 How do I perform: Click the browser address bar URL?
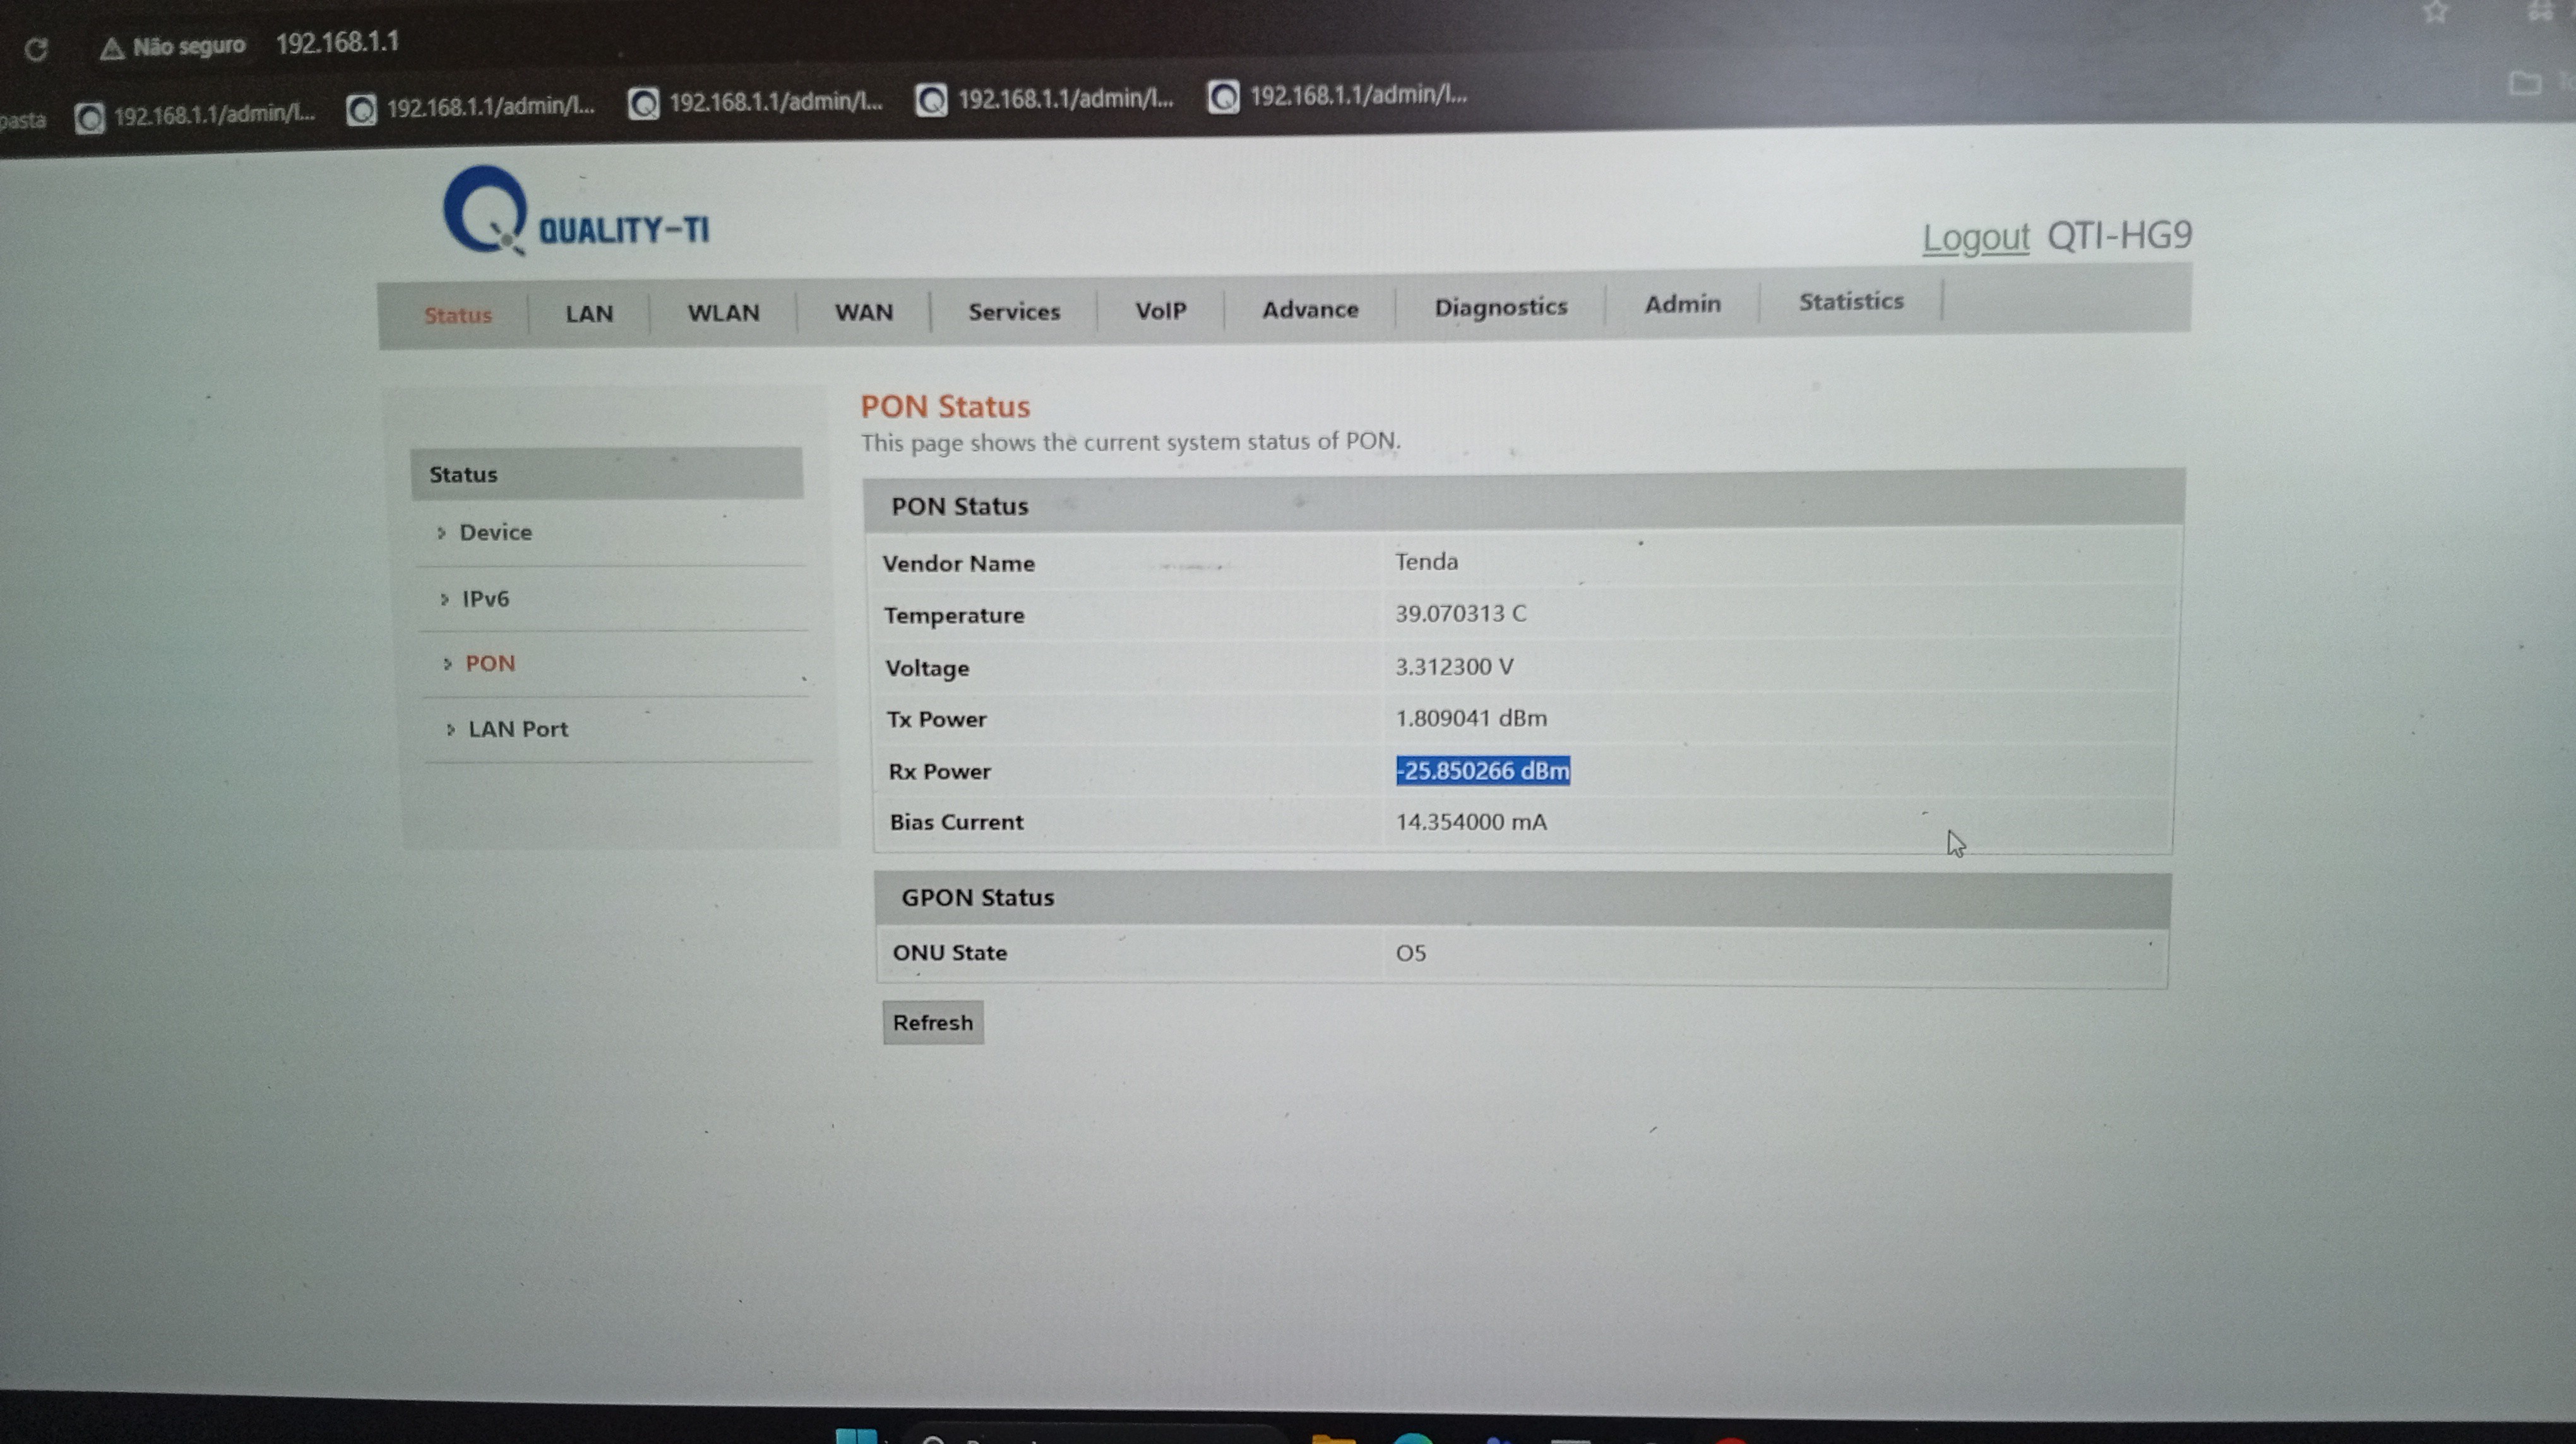337,43
